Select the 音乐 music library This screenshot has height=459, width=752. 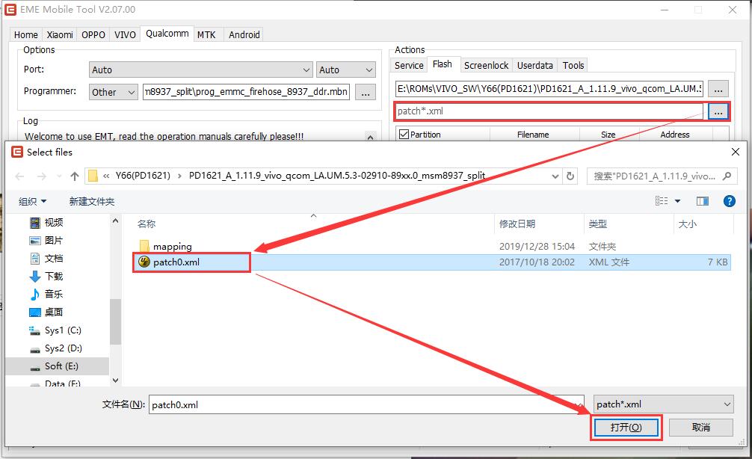(46, 294)
